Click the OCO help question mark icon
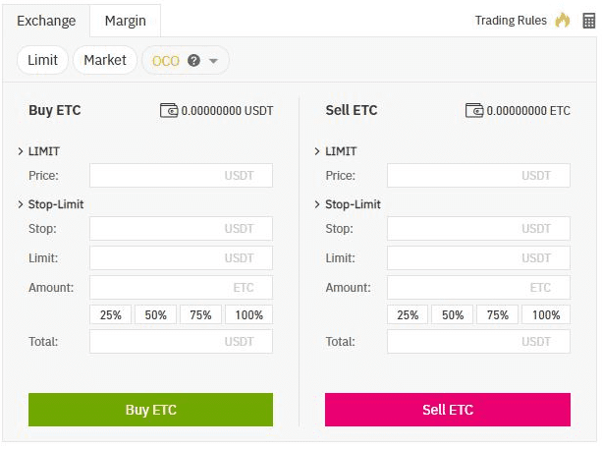The width and height of the screenshot is (602, 449). 193,60
